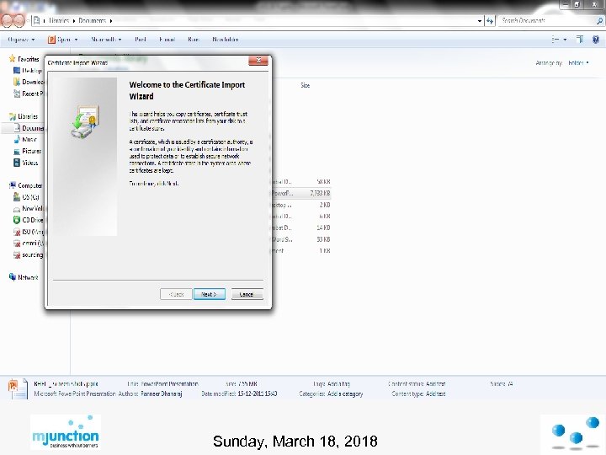Open the Share with dropdown
The image size is (606, 455).
[106, 40]
